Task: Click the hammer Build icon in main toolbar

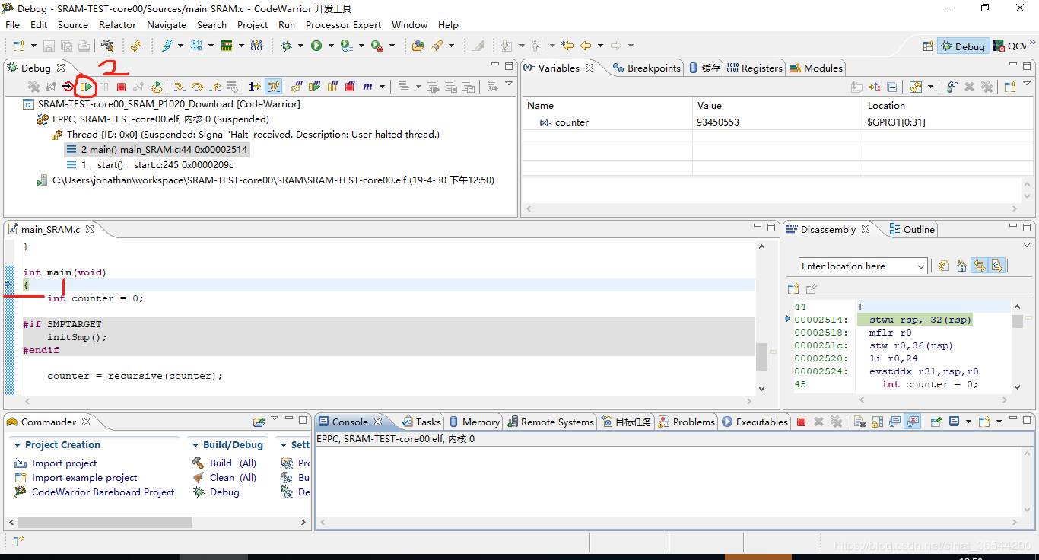Action: pos(107,46)
